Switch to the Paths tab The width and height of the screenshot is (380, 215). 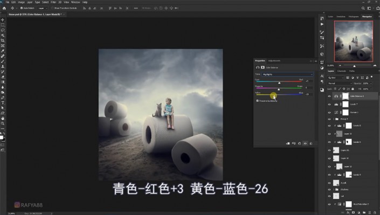click(x=352, y=71)
